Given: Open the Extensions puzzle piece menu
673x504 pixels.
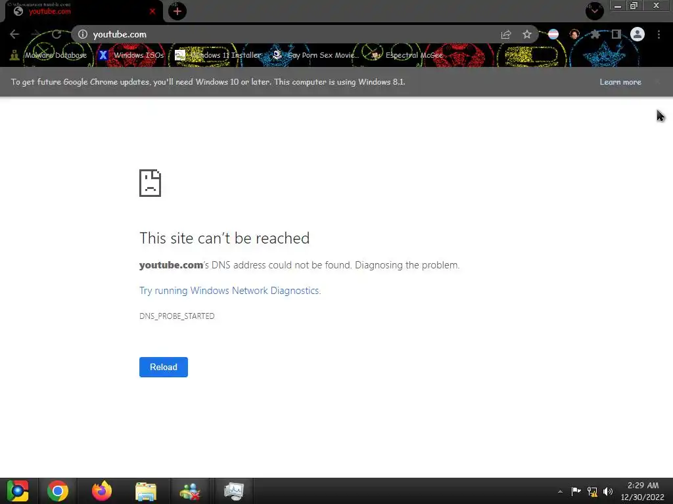Looking at the screenshot, I should tap(595, 34).
